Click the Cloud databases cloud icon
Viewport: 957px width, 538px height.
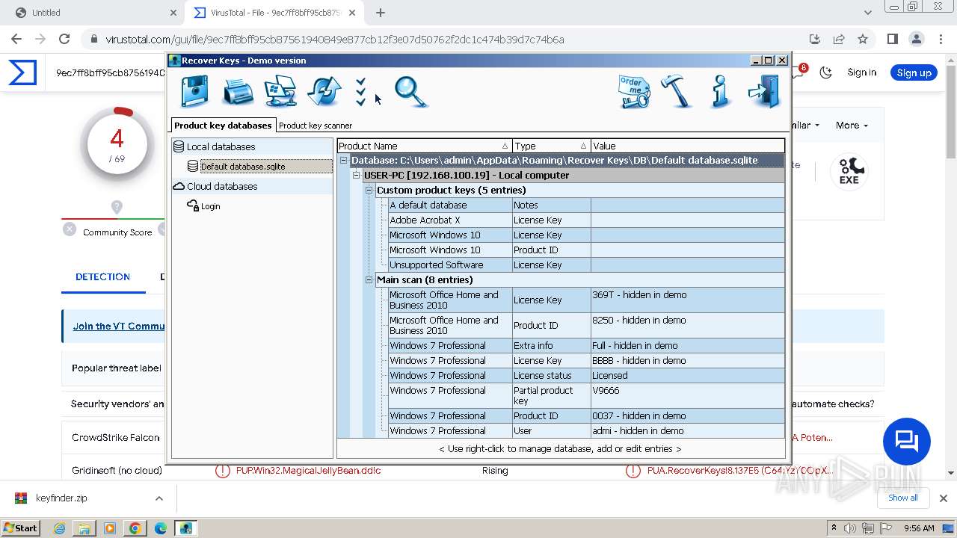point(179,186)
